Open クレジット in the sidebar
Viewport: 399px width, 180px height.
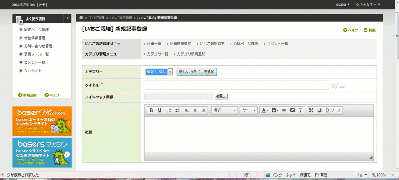coord(33,71)
